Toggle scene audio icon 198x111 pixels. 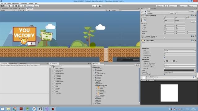coord(21,10)
